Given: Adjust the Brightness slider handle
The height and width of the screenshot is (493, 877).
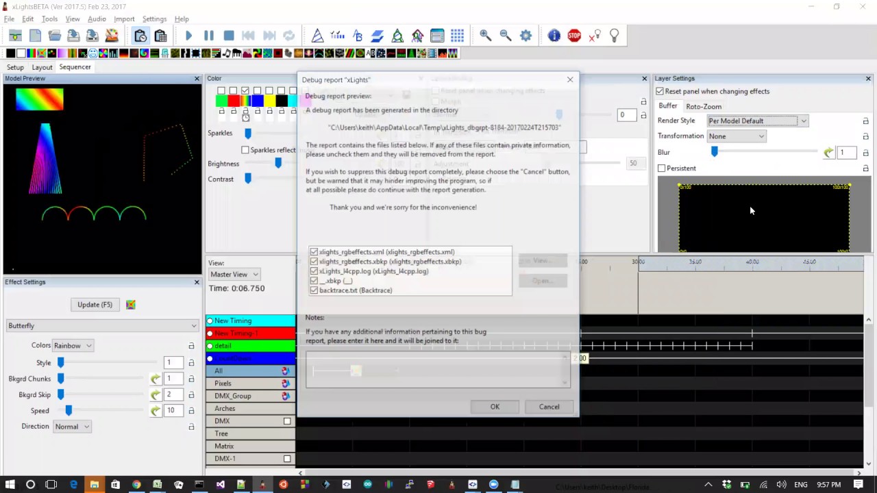Looking at the screenshot, I should [277, 164].
